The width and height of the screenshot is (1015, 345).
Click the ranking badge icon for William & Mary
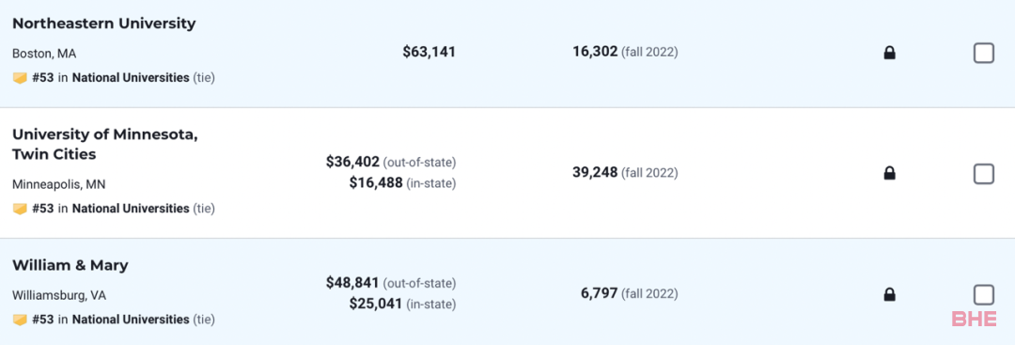tap(20, 320)
